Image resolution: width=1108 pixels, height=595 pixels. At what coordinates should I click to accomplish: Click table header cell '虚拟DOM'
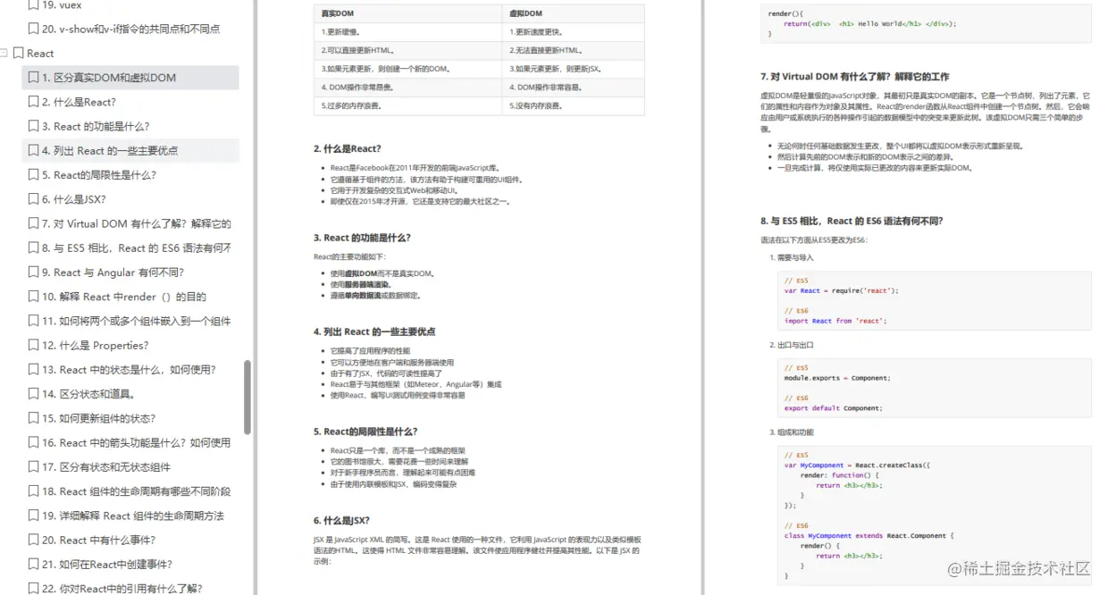pyautogui.click(x=573, y=13)
